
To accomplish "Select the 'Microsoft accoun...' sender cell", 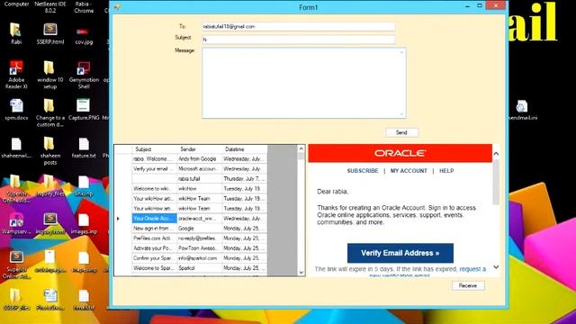I will pyautogui.click(x=200, y=168).
